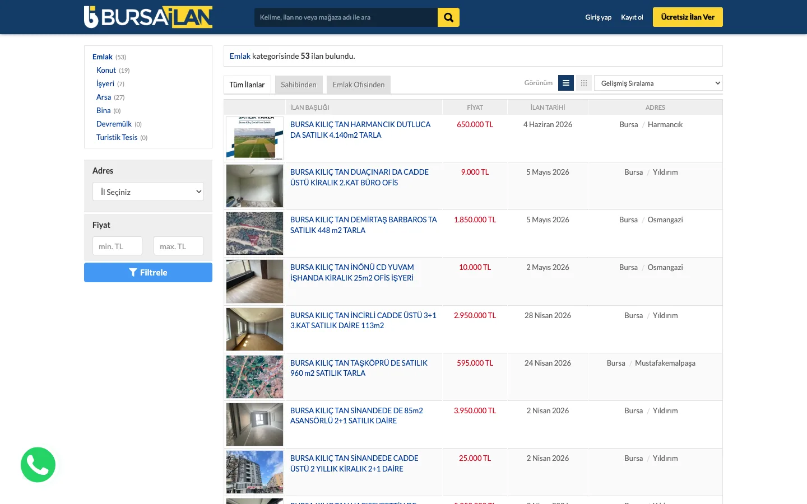Open listing TAŞKÖPRÜ DE SATILIK 960 m2 TARLA

pos(359,368)
